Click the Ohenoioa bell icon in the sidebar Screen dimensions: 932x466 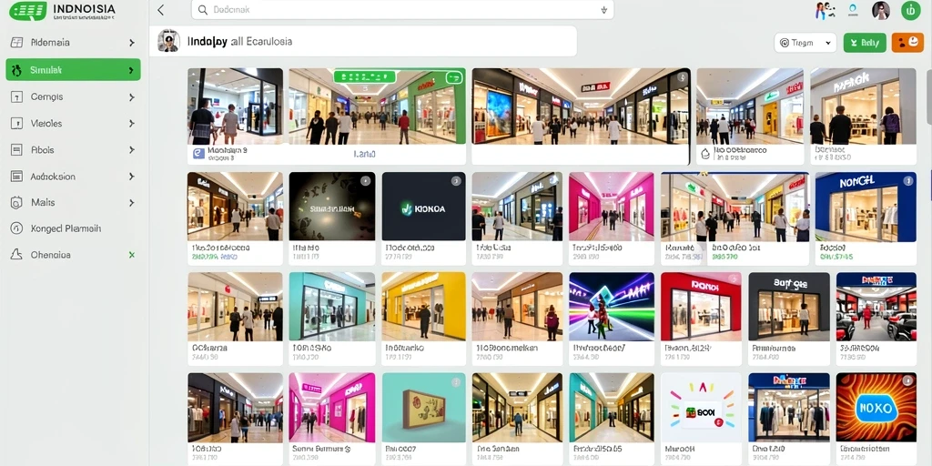pyautogui.click(x=16, y=255)
